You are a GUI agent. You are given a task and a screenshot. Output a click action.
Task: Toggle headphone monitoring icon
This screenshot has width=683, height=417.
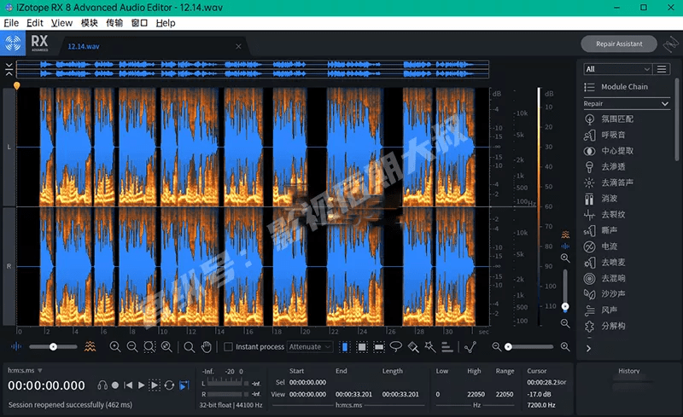(x=102, y=385)
